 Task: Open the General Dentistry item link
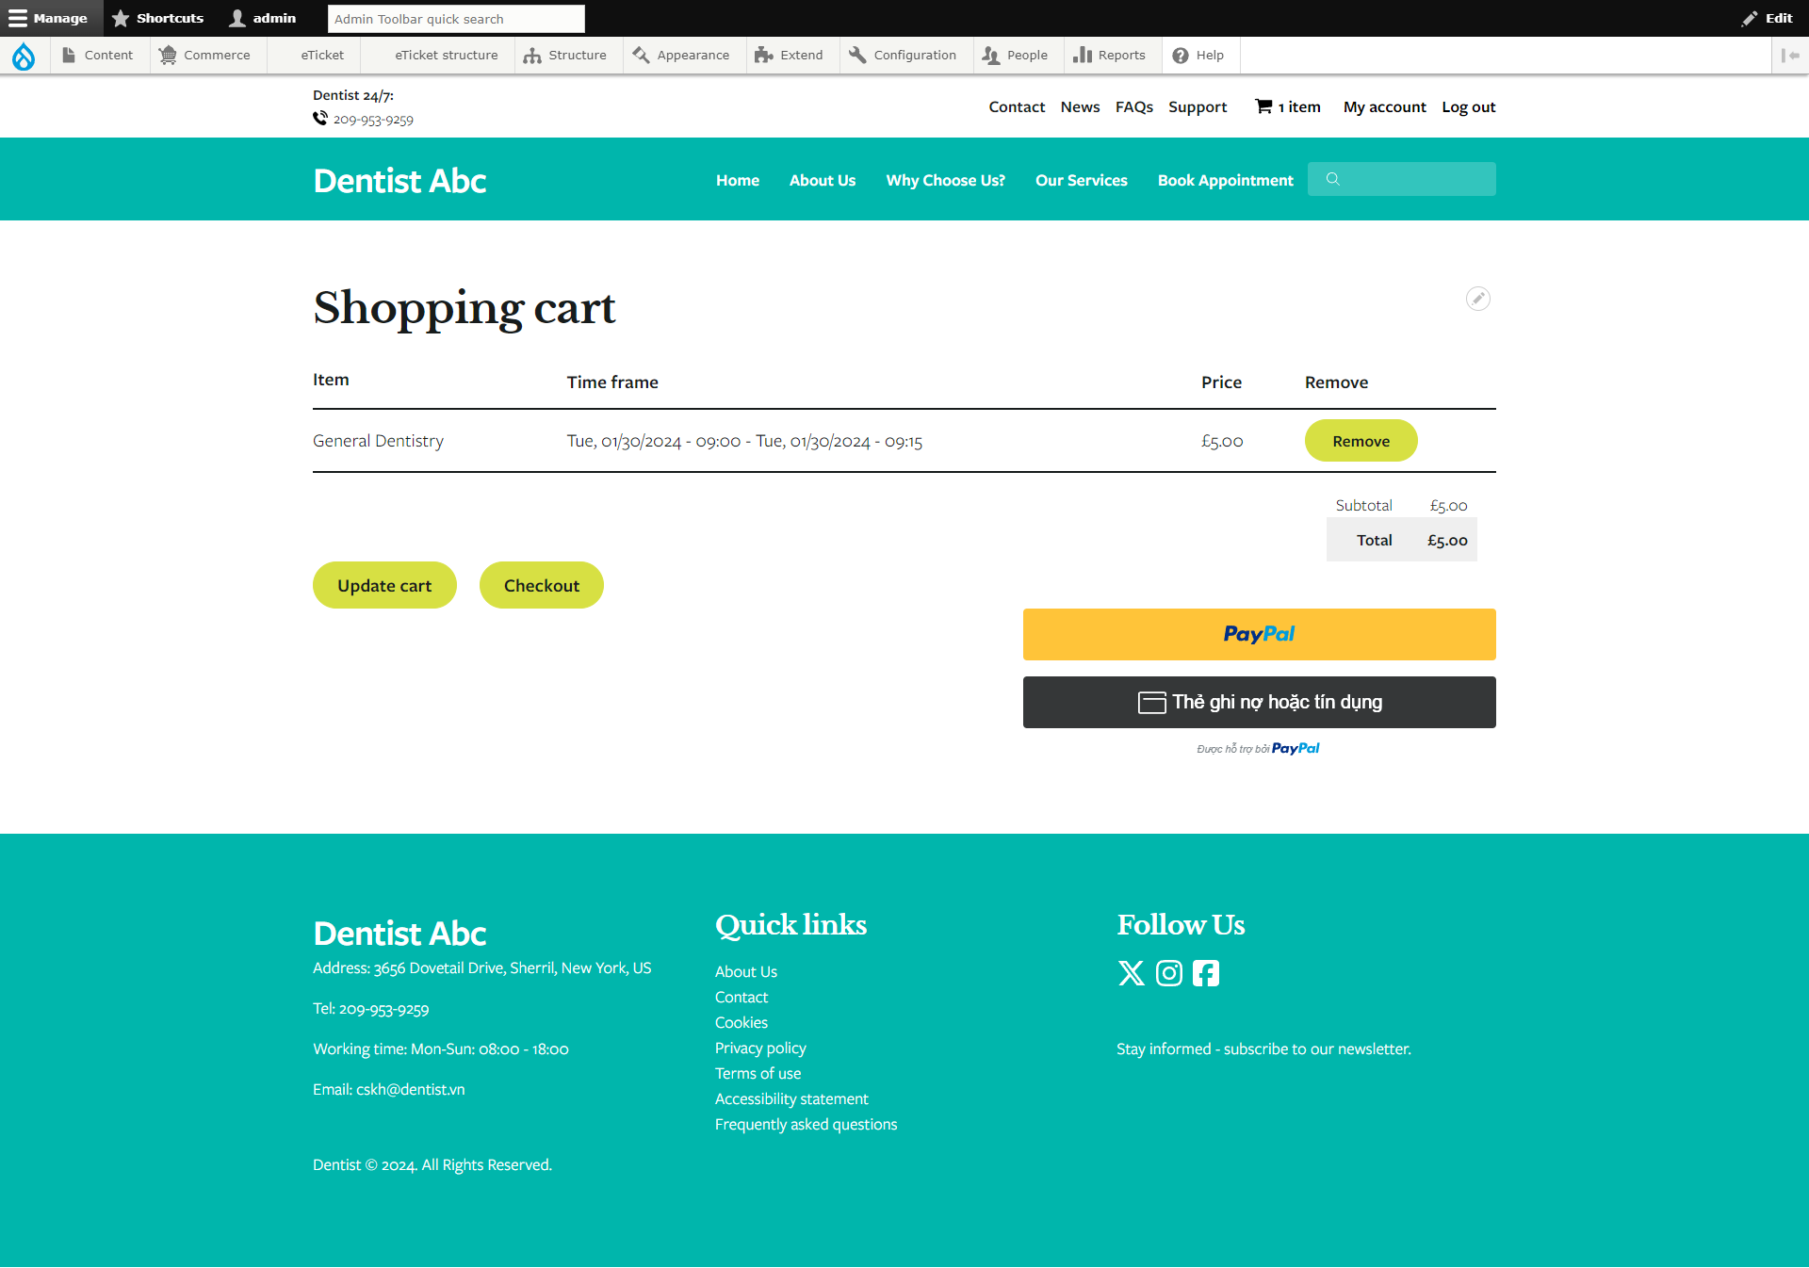tap(378, 441)
